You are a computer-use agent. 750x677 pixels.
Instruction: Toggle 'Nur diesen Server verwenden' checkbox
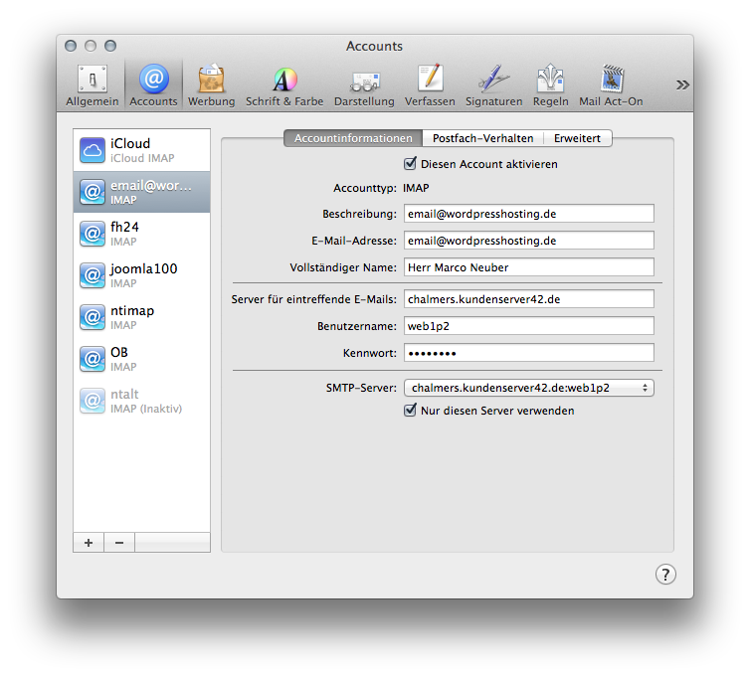410,411
